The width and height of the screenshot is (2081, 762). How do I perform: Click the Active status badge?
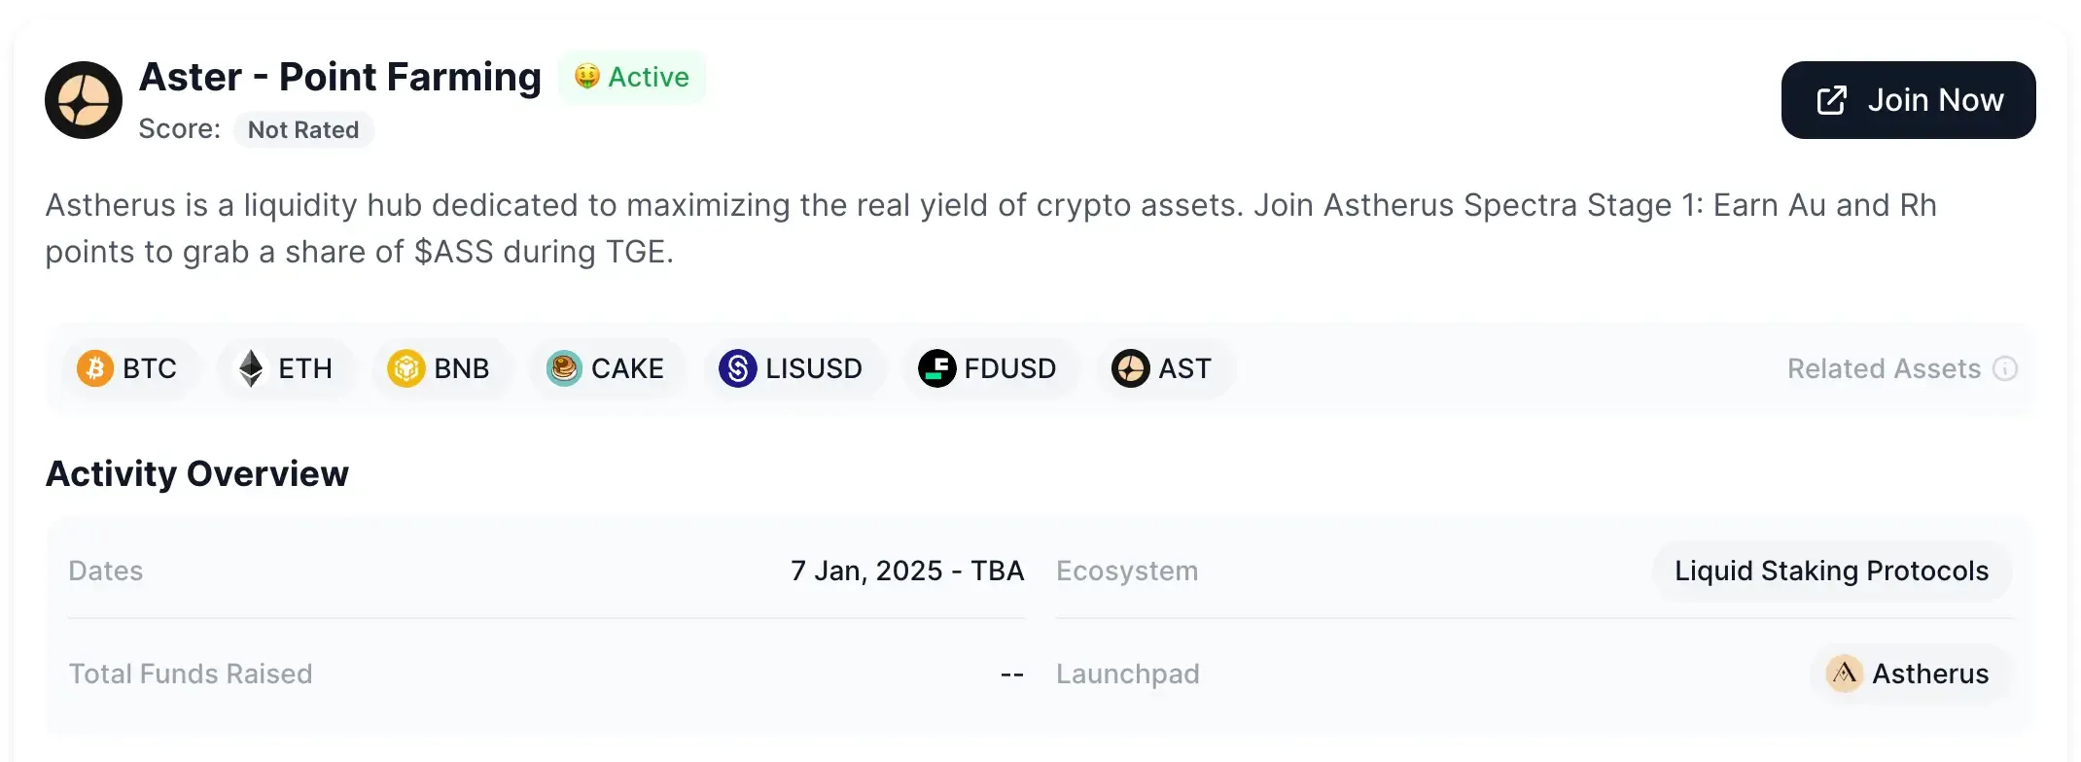[632, 77]
